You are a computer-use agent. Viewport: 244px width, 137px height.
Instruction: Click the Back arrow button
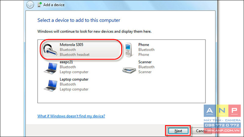30,5
